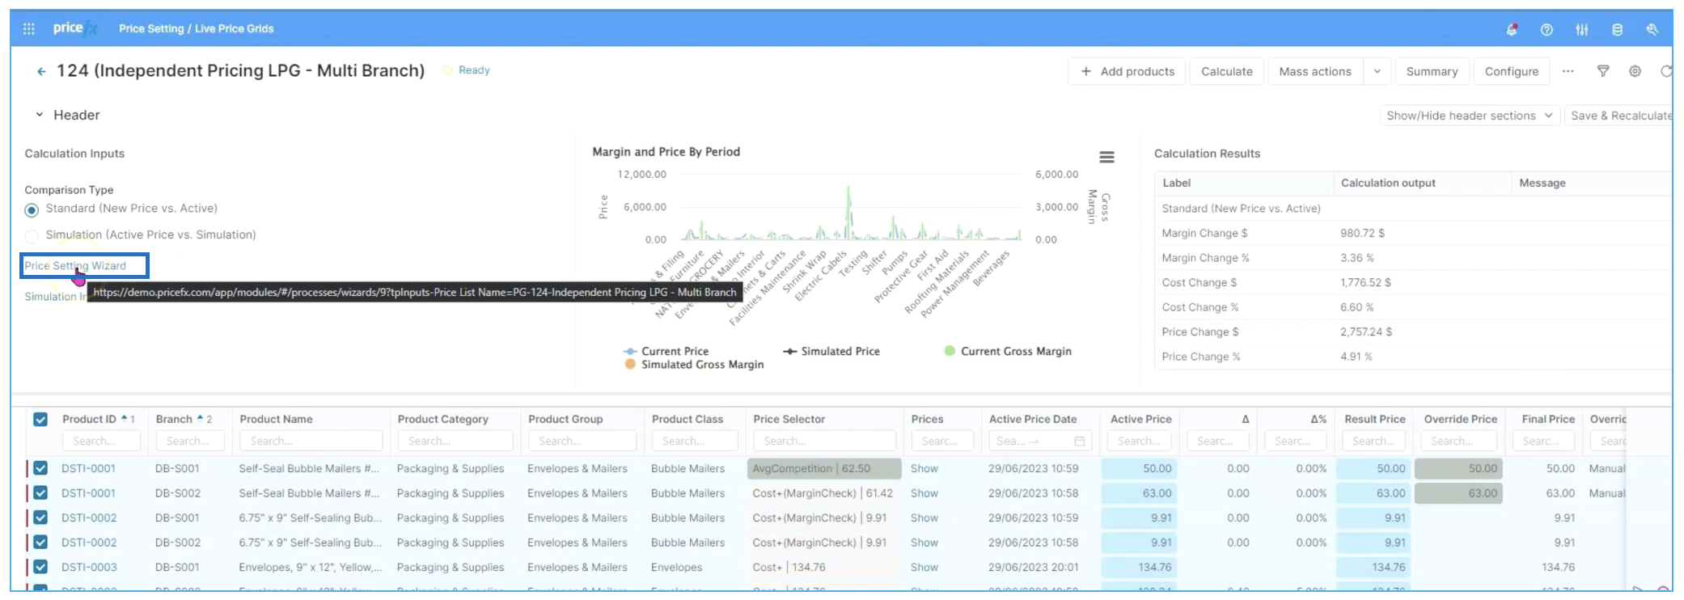Open the notifications bell icon

(x=1511, y=29)
